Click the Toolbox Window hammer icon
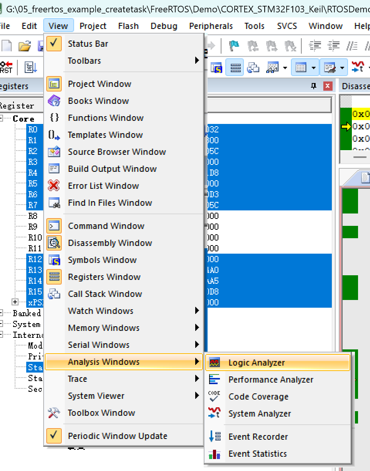Screen dimensions: 370x471 (x=54, y=413)
